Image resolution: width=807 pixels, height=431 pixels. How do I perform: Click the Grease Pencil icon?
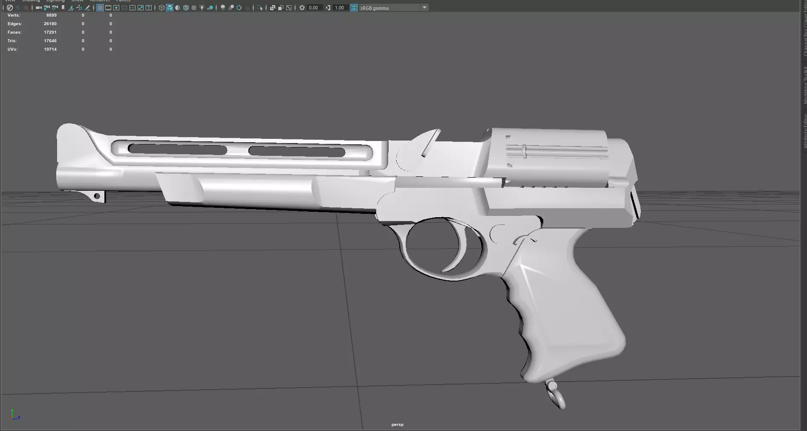click(87, 8)
